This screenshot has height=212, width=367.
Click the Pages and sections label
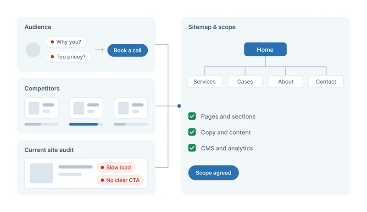pyautogui.click(x=228, y=117)
